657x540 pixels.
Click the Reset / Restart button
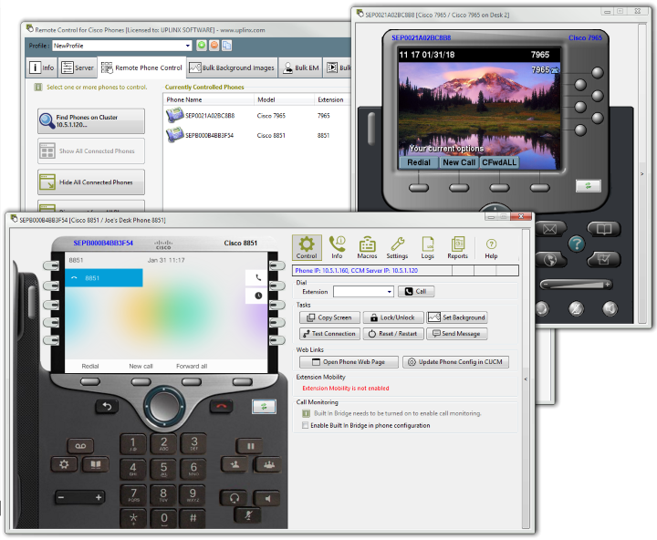[393, 334]
